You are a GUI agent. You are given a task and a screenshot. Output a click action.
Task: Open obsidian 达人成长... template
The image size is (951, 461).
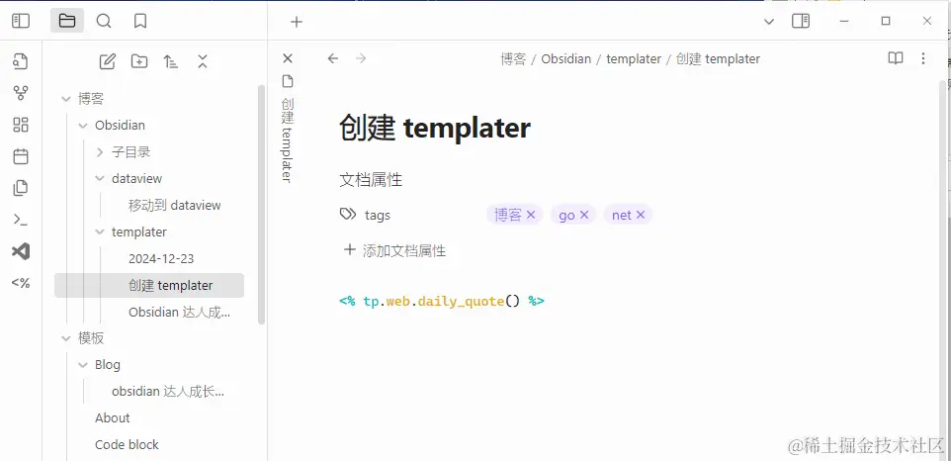[168, 391]
